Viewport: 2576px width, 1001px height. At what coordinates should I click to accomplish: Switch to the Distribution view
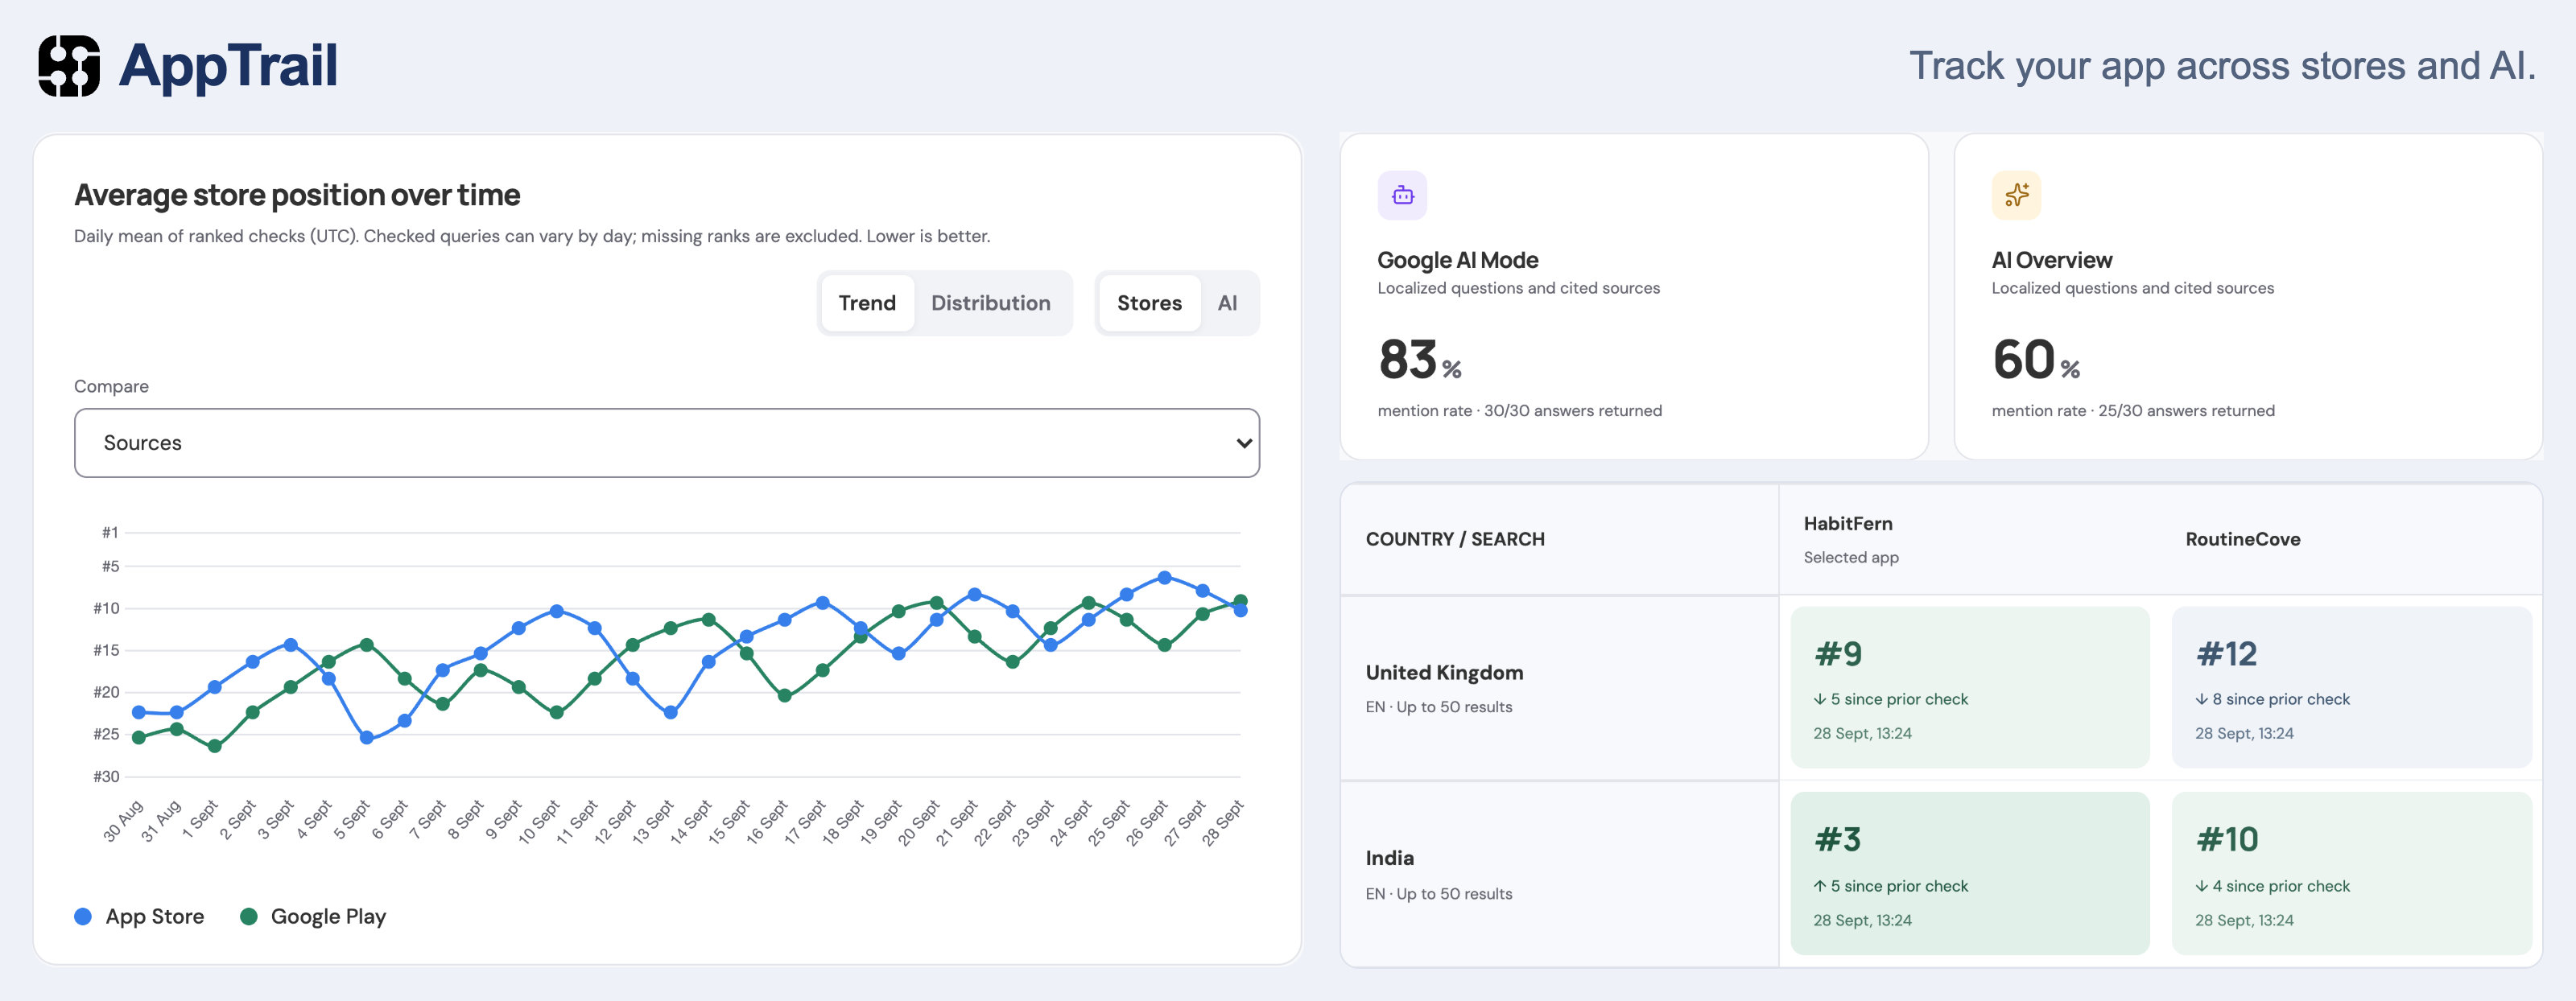990,303
